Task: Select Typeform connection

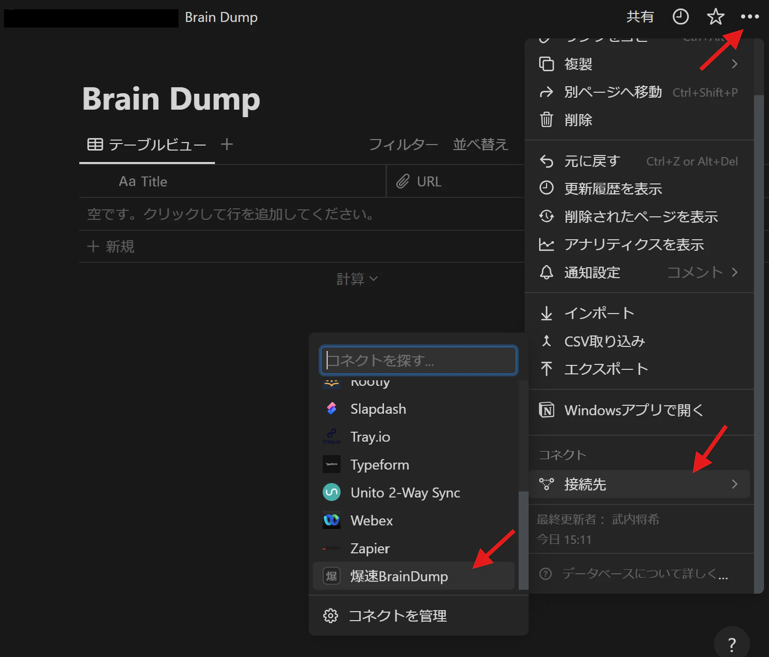Action: point(413,465)
